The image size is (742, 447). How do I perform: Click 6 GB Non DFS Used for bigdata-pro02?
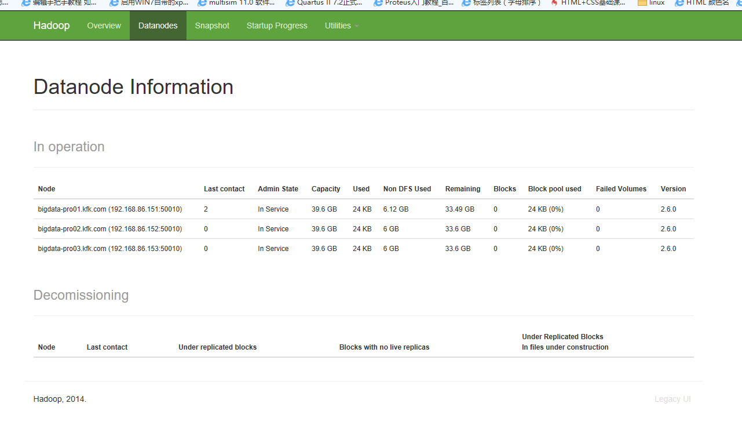point(391,229)
